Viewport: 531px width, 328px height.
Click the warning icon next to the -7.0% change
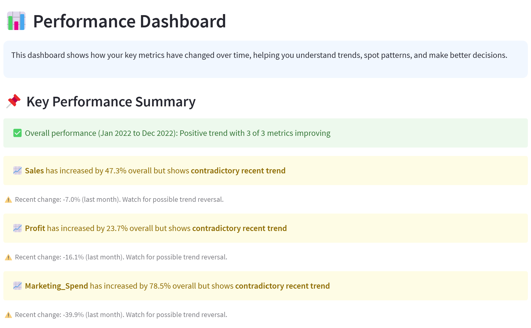point(8,200)
